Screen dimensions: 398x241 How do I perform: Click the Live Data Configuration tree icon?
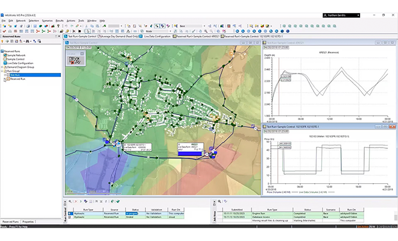[x=5, y=63]
